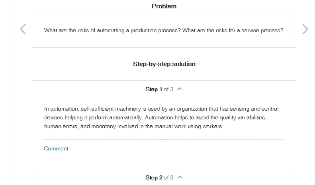
Task: Go to the previous problem arrow
Action: click(x=23, y=29)
